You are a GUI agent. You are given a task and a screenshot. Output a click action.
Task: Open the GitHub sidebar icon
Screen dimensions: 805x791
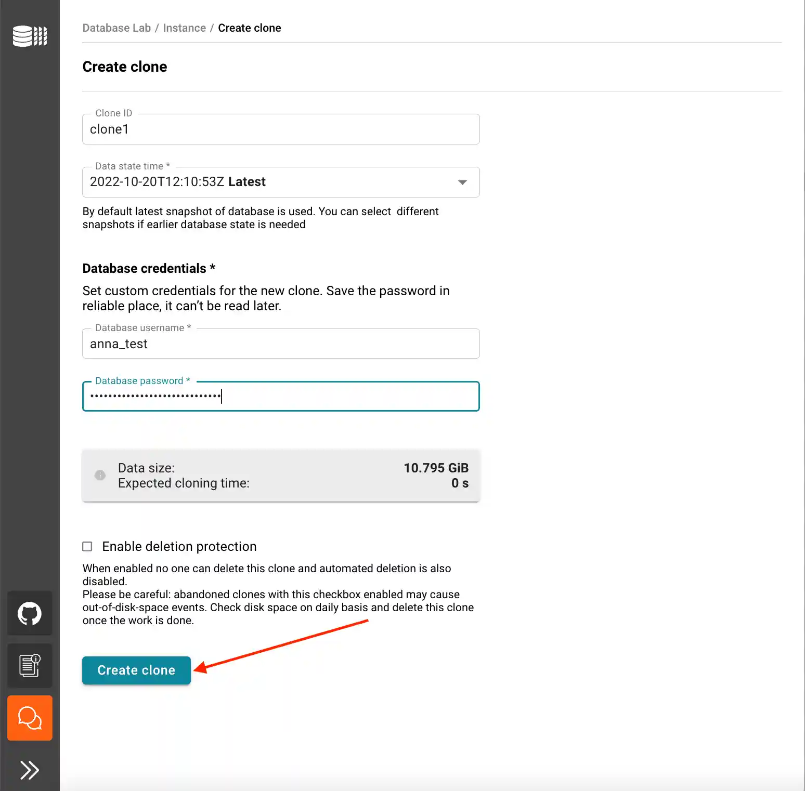[x=30, y=613]
